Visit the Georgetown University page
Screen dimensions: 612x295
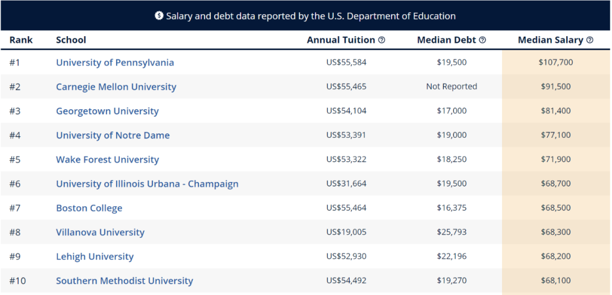click(x=107, y=111)
